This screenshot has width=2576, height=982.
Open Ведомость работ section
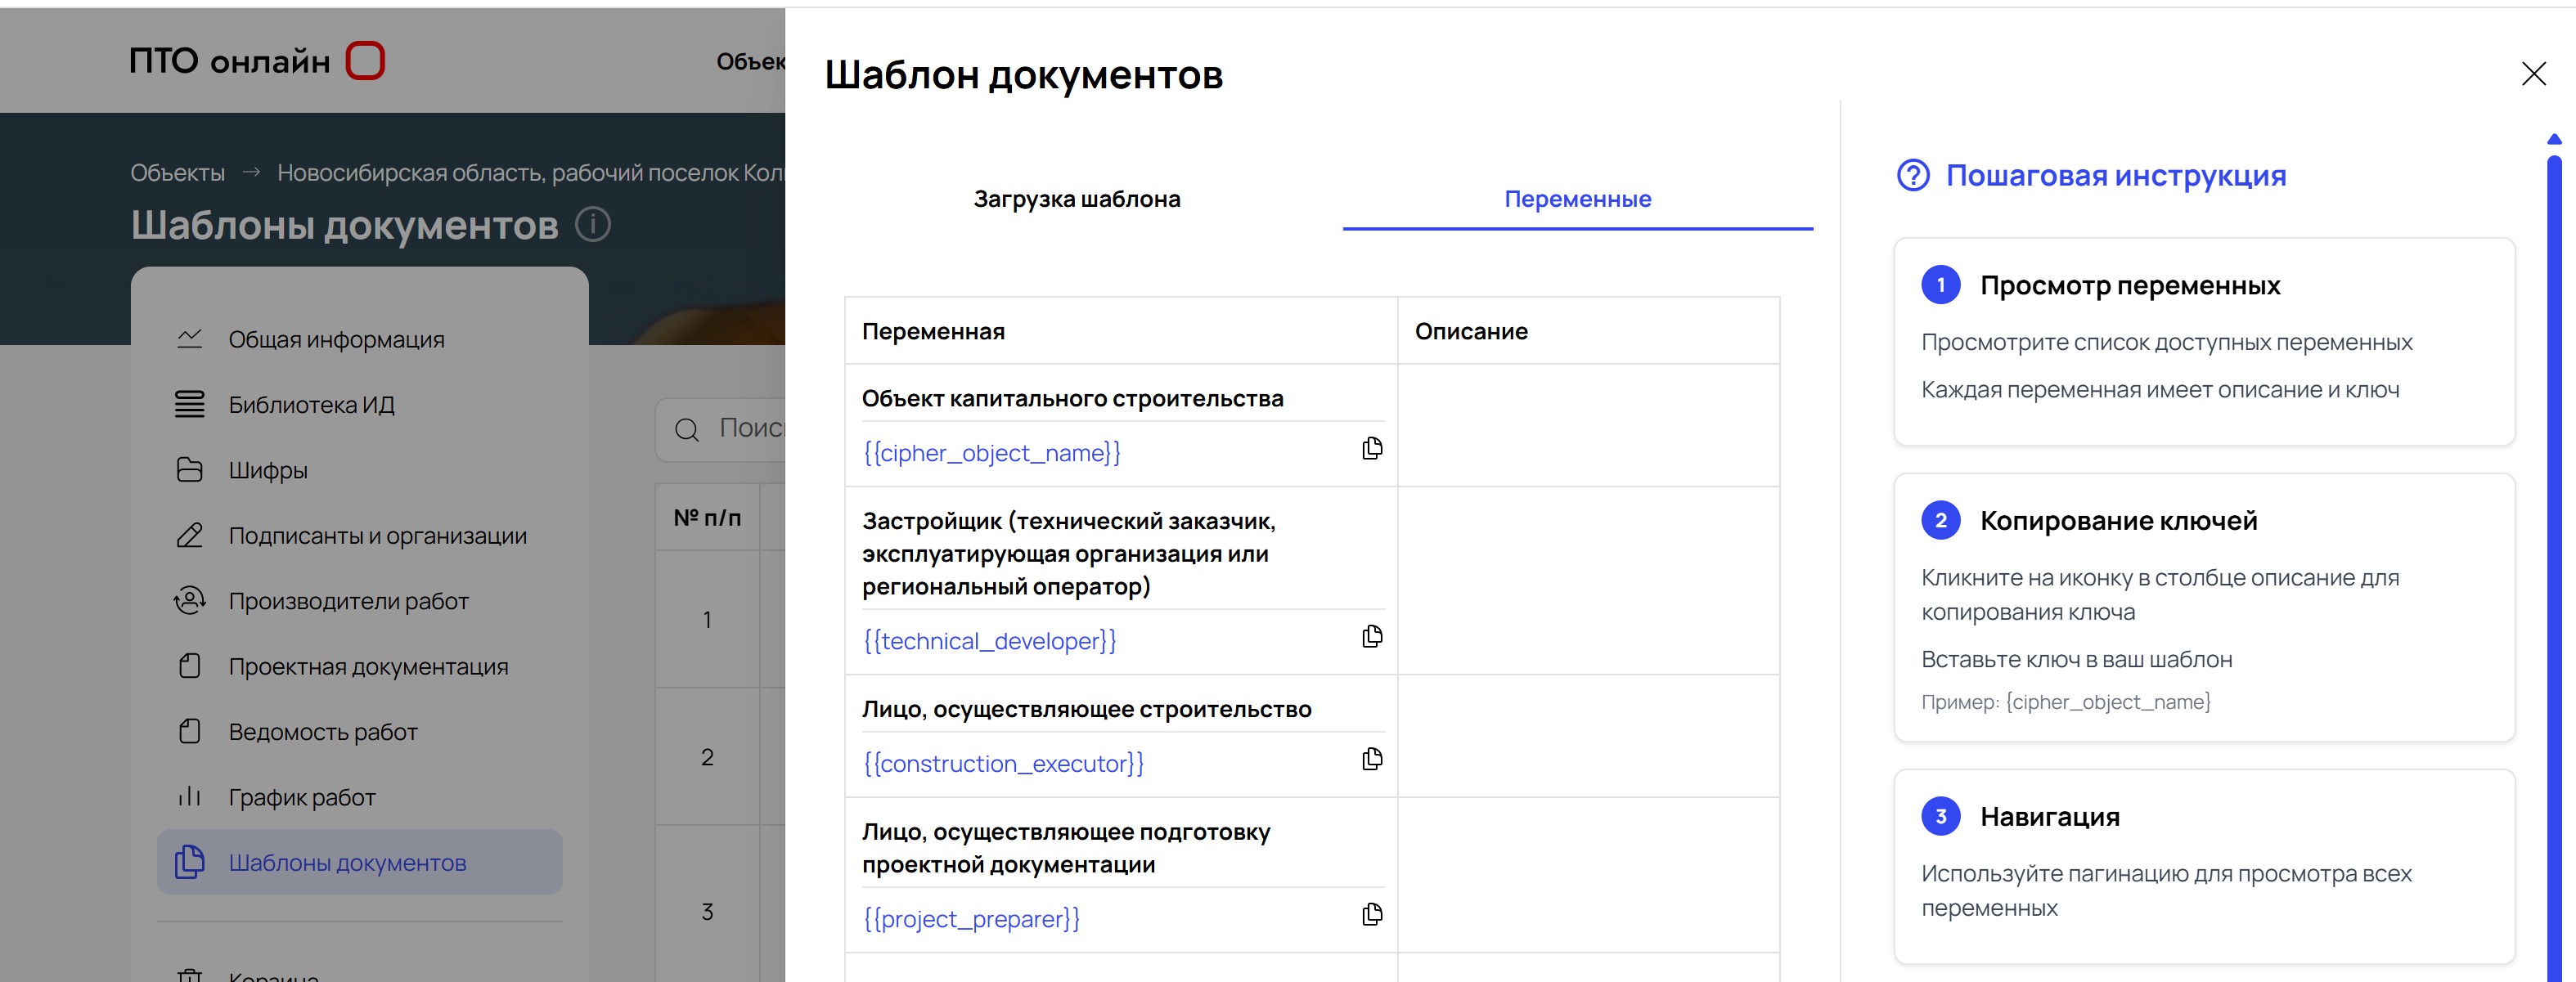click(x=360, y=731)
